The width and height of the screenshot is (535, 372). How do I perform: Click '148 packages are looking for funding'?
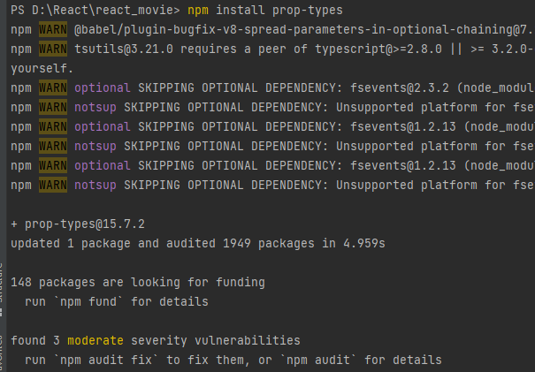click(x=138, y=283)
